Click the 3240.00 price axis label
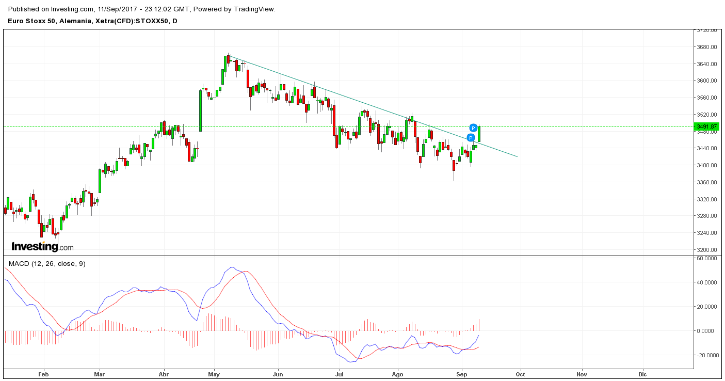Image resolution: width=725 pixels, height=381 pixels. pos(707,233)
